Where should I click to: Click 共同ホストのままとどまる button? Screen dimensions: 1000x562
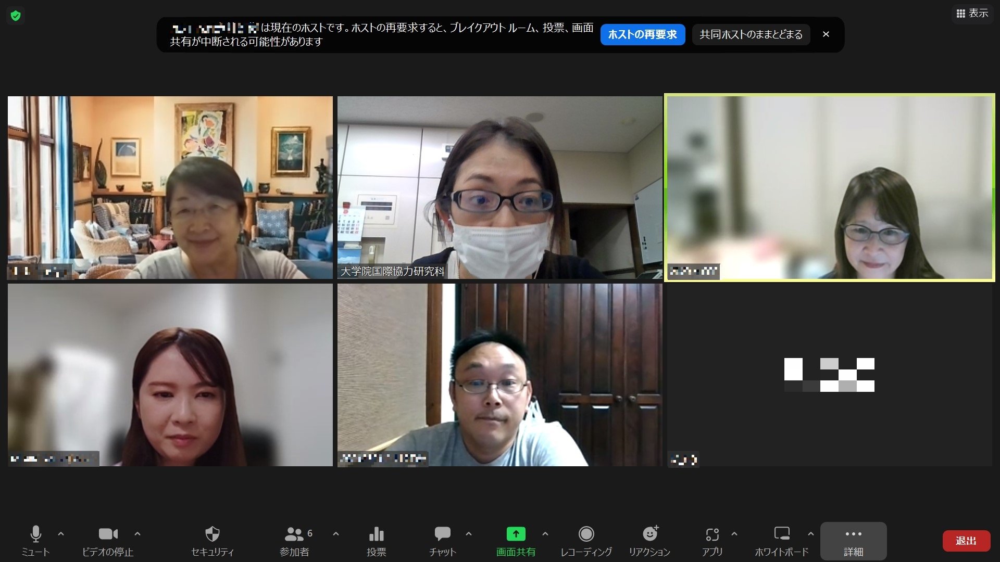751,35
